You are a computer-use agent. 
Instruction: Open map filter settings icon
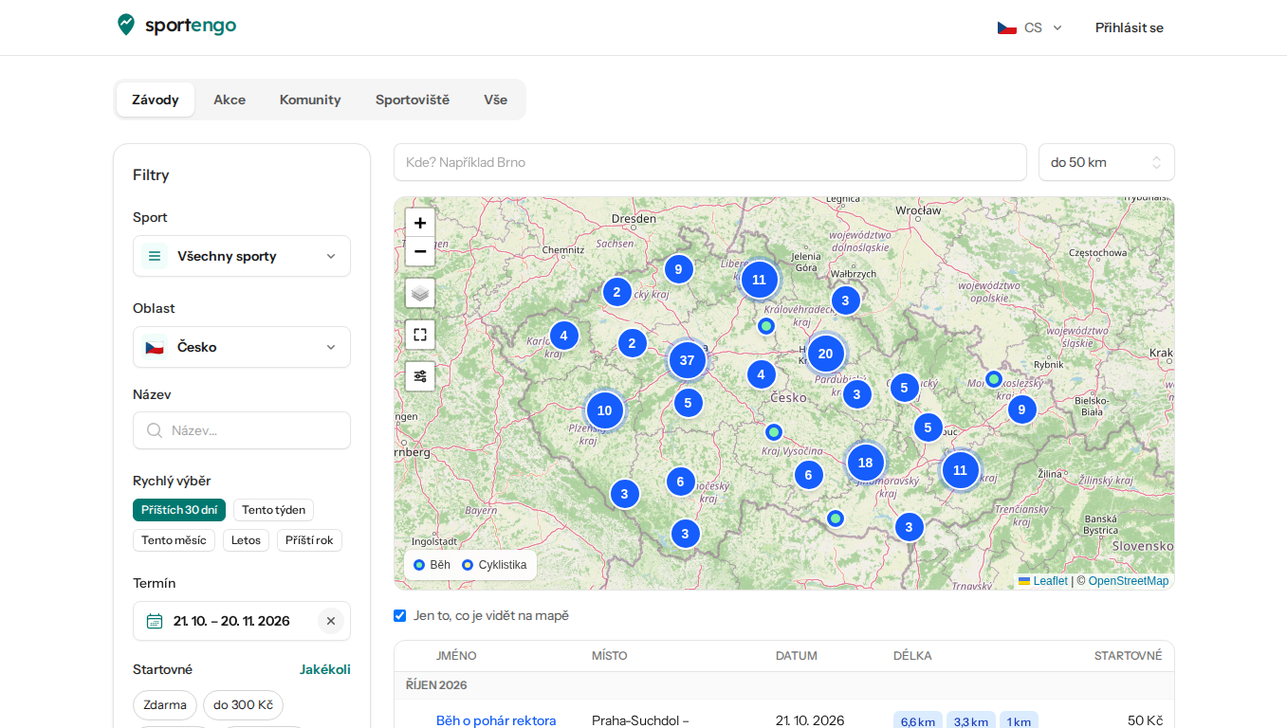tap(420, 376)
